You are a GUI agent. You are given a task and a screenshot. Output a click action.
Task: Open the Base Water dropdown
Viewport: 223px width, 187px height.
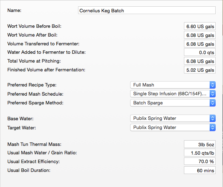coord(173,118)
